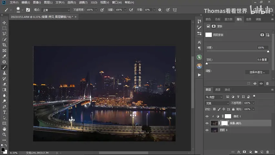Toggle lock position icon
Screen dimensions: 275x155
(224, 109)
